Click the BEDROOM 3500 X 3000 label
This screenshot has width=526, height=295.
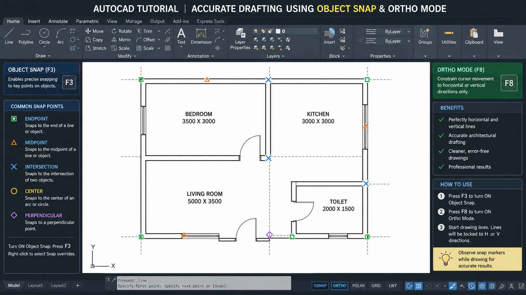(199, 118)
